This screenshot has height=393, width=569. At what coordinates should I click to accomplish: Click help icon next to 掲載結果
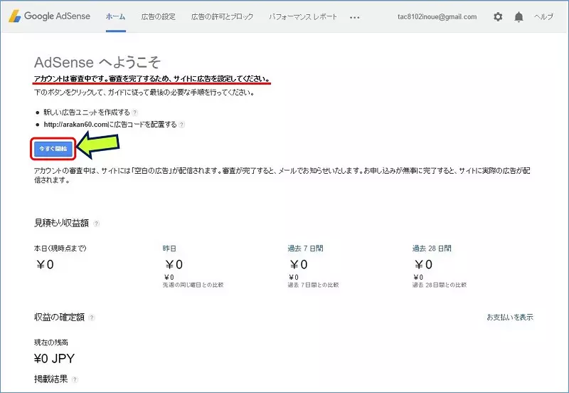click(75, 379)
